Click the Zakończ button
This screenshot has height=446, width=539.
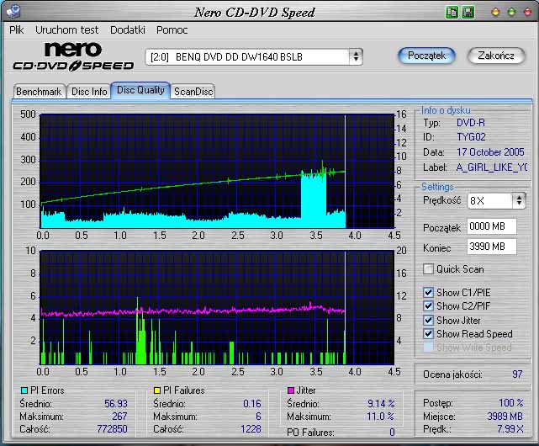[x=496, y=56]
